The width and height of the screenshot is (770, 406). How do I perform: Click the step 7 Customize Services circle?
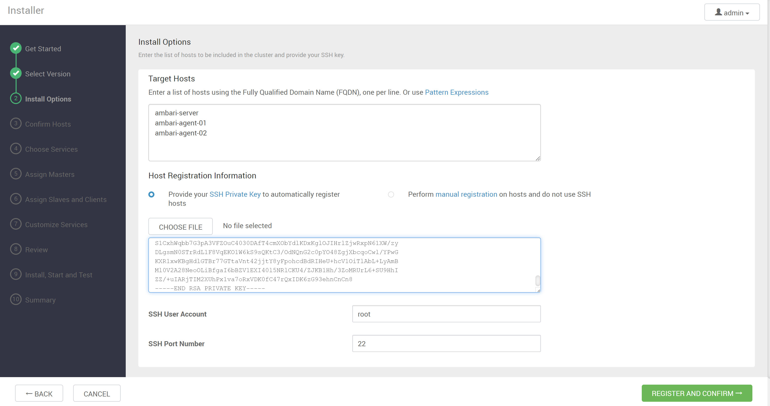16,224
